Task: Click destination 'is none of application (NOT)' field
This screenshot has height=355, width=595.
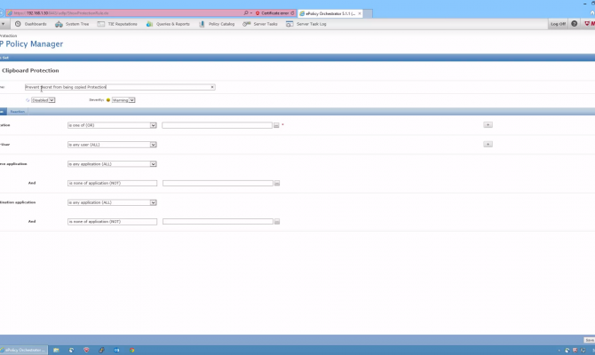Action: [112, 222]
